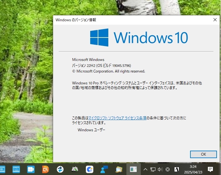Open the Action Center notification icon
221x175 pixels.
point(210,169)
